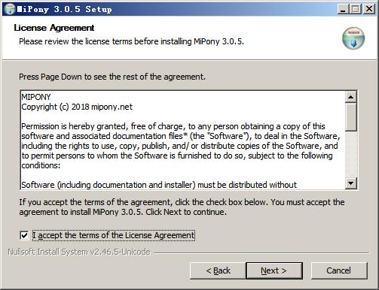This screenshot has height=290, width=379.
Task: Click the 'Copyright (c) 2018 mipony.net' line
Action: (x=77, y=107)
